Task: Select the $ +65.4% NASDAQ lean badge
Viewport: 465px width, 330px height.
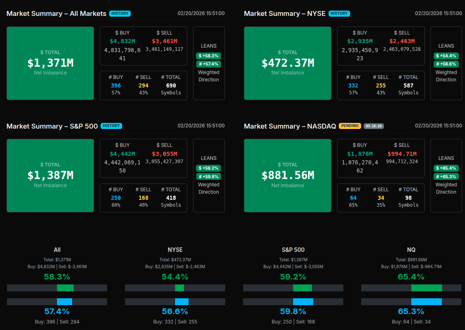Action: [446, 168]
